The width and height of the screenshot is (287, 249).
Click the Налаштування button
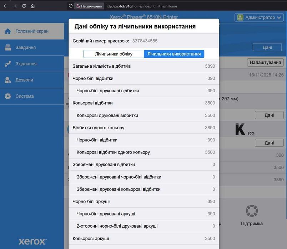click(265, 62)
